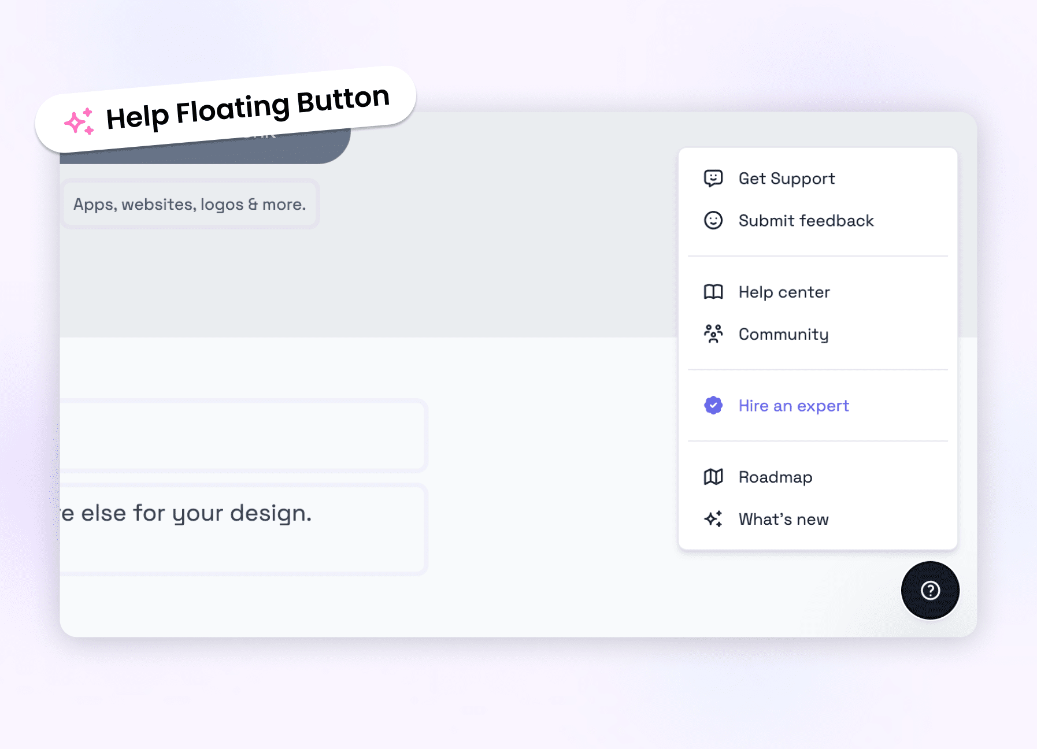Screen dimensions: 1037x749
Task: Click the Help Floating Button title badge
Action: (x=225, y=109)
